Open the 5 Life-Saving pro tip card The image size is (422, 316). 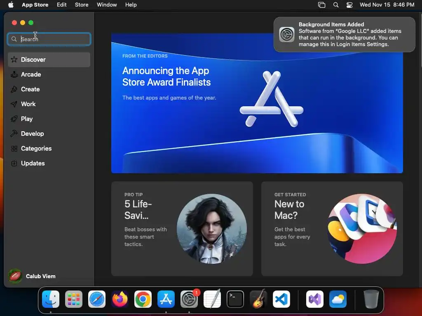[x=182, y=229]
